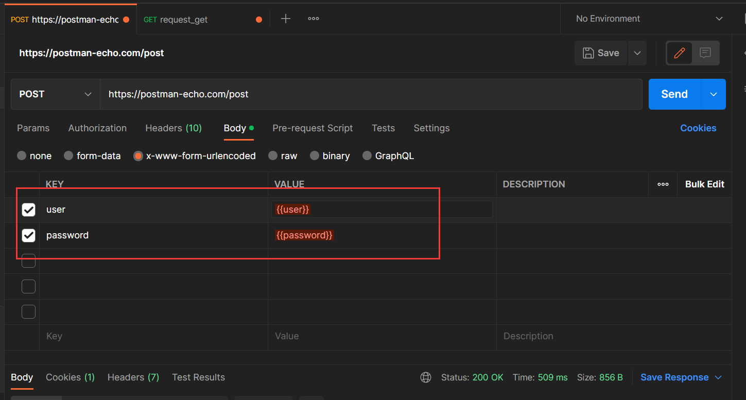Image resolution: width=746 pixels, height=400 pixels.
Task: Expand the Send button dropdown arrow
Action: click(x=714, y=94)
